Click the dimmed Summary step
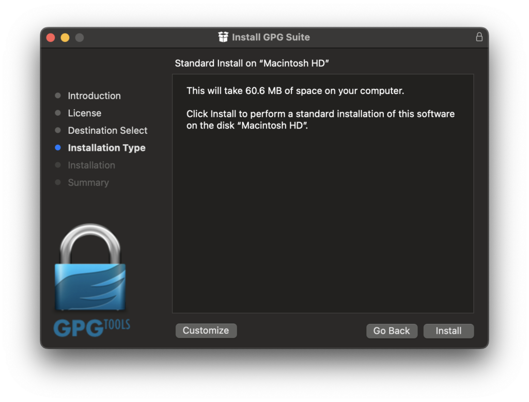The image size is (529, 402). click(88, 183)
